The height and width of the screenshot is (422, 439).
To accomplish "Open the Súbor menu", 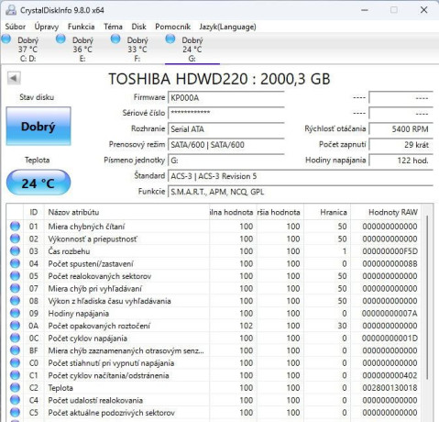I will 16,27.
